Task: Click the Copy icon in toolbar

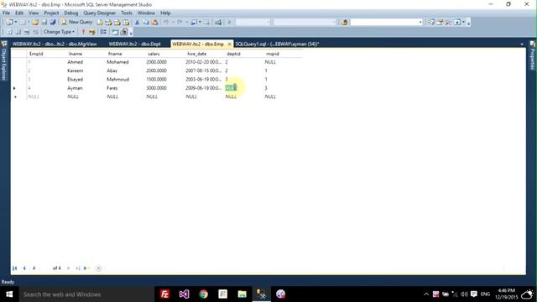Action: tap(145, 23)
